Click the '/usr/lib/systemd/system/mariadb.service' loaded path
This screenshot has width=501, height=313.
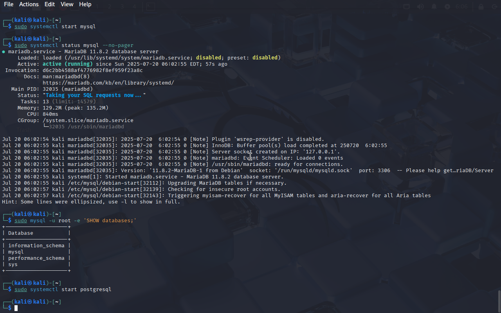[x=130, y=58]
